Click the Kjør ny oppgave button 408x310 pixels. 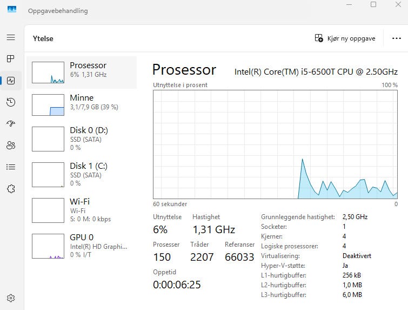point(345,38)
